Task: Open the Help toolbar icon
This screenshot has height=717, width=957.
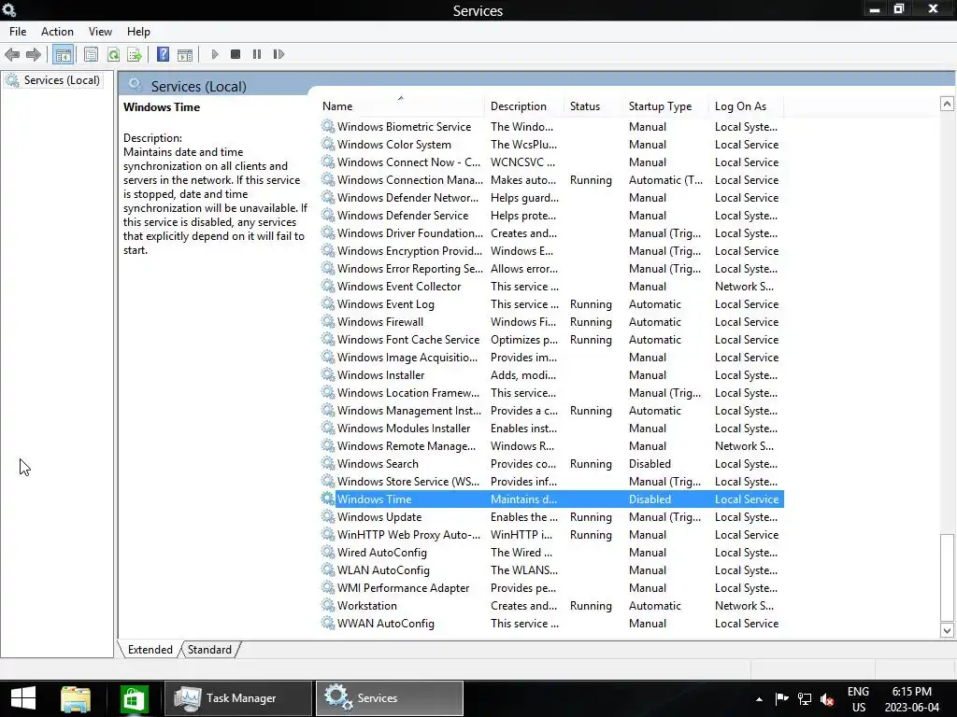Action: point(163,54)
